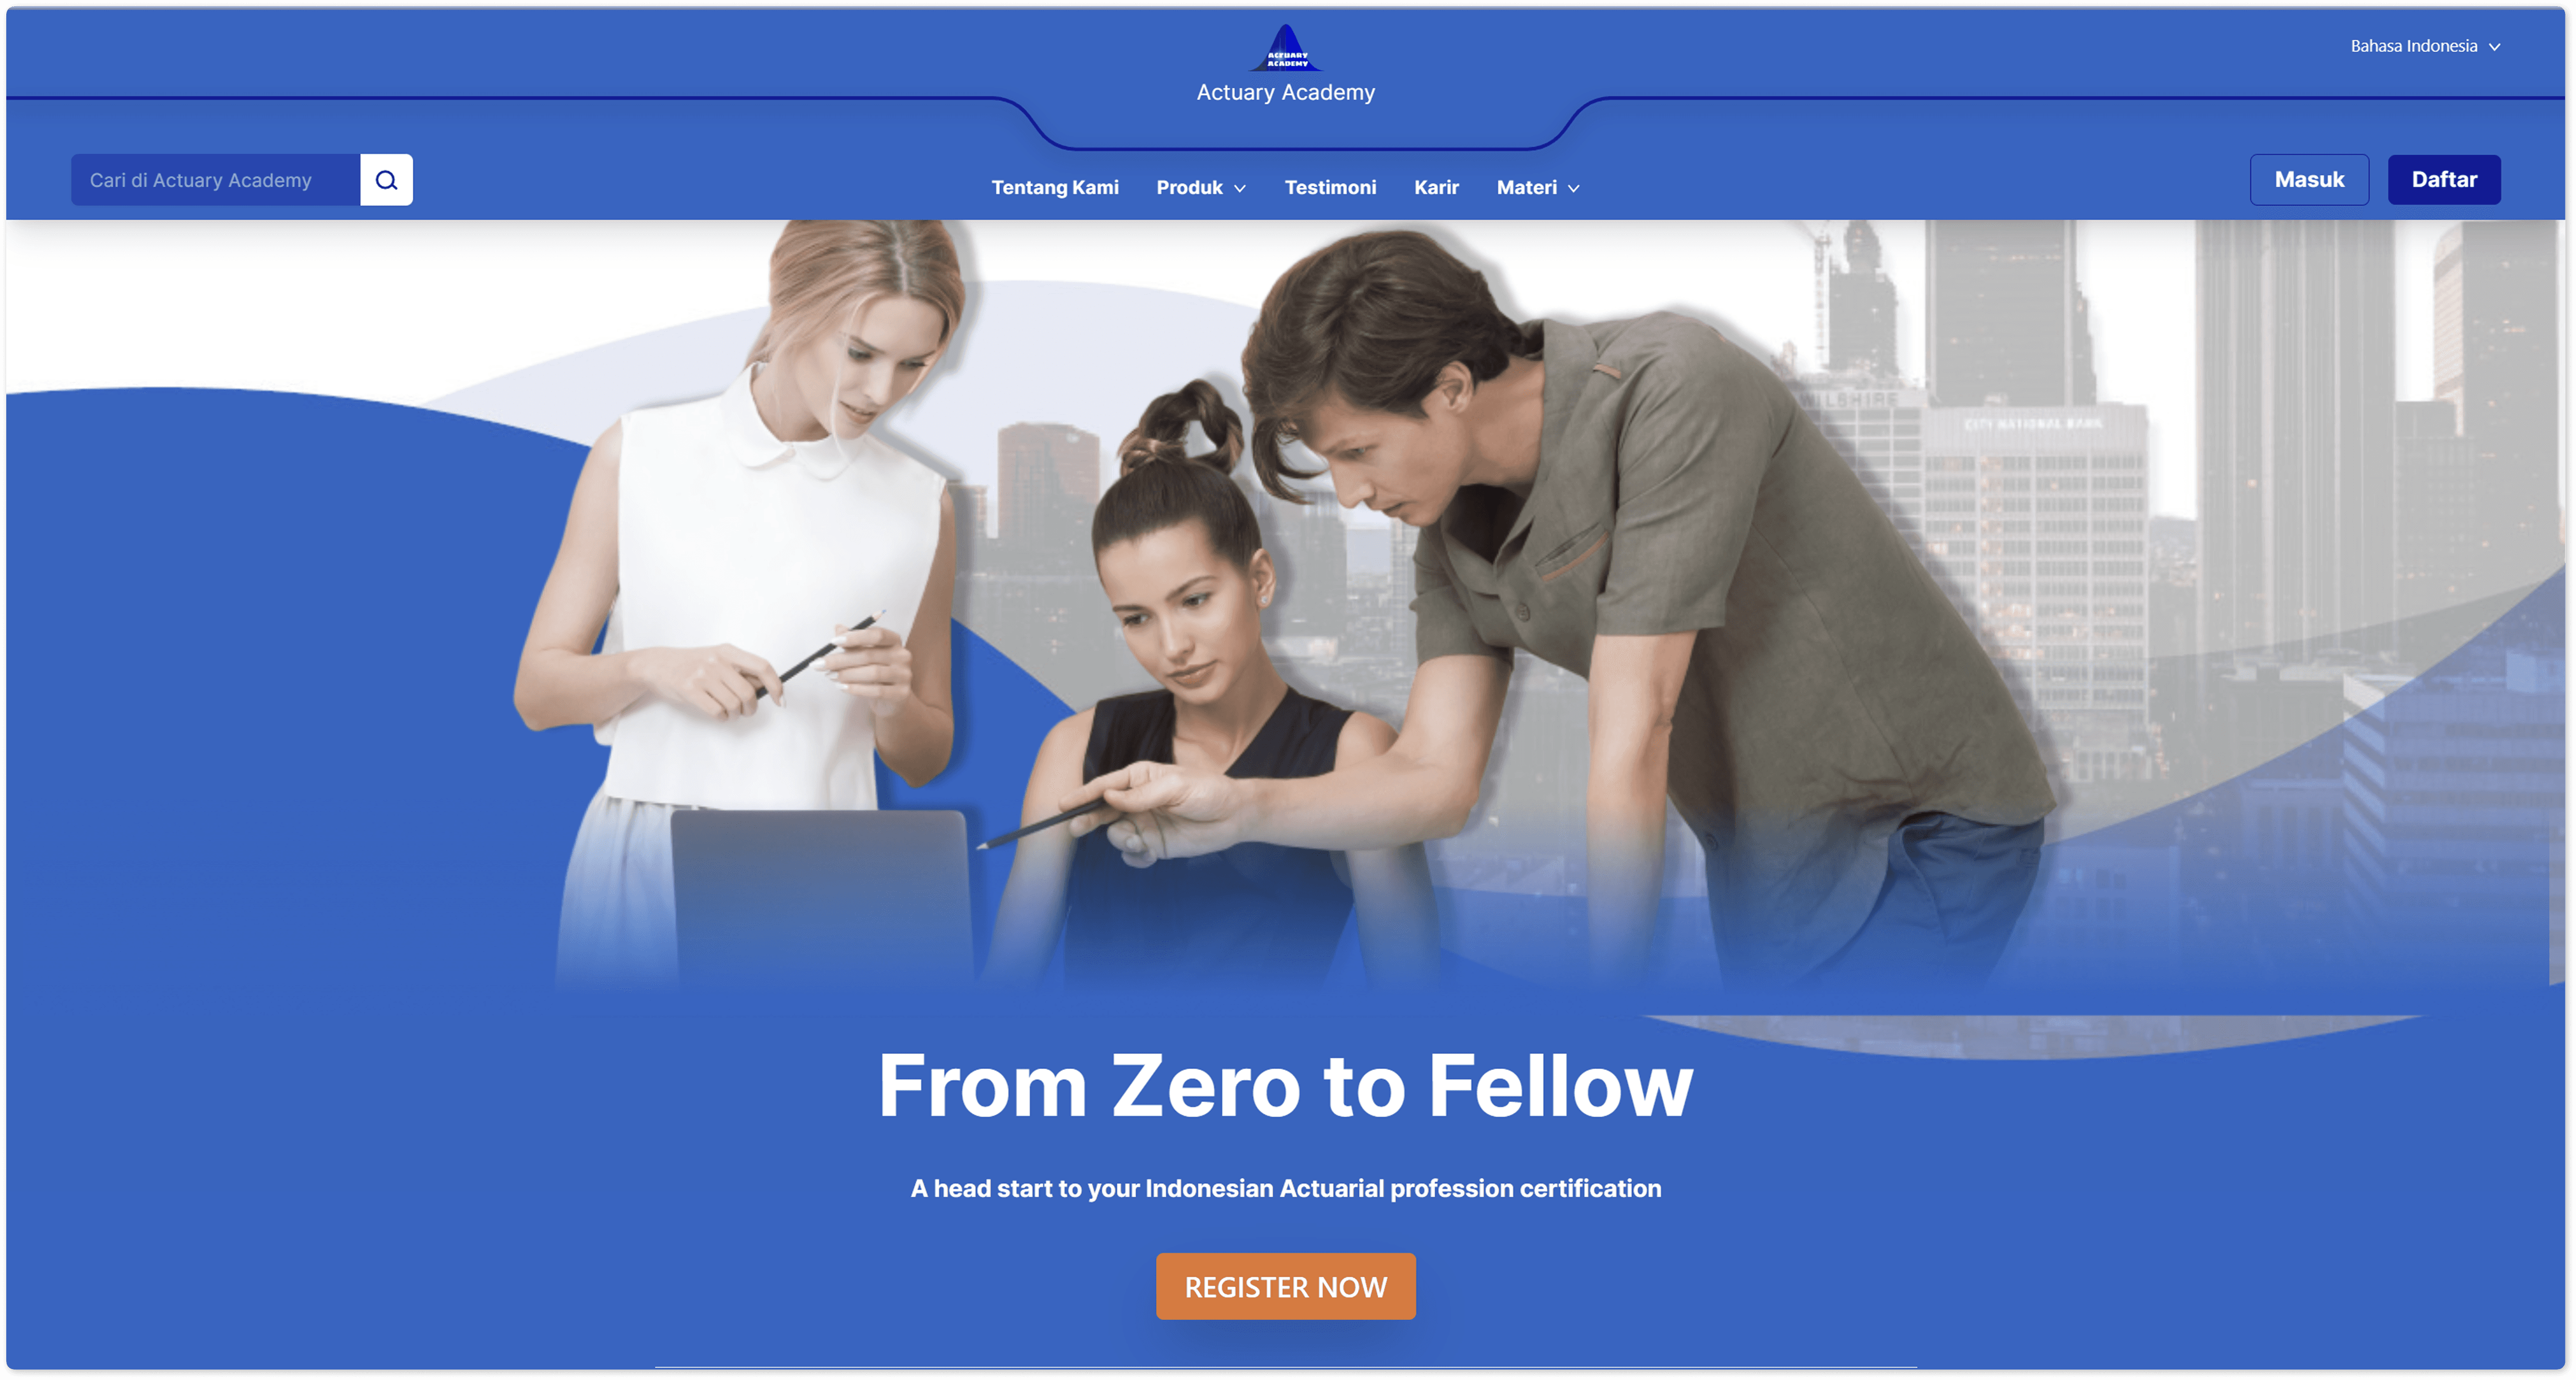Open the Karir page
The image size is (2576, 1380).
[x=1436, y=187]
